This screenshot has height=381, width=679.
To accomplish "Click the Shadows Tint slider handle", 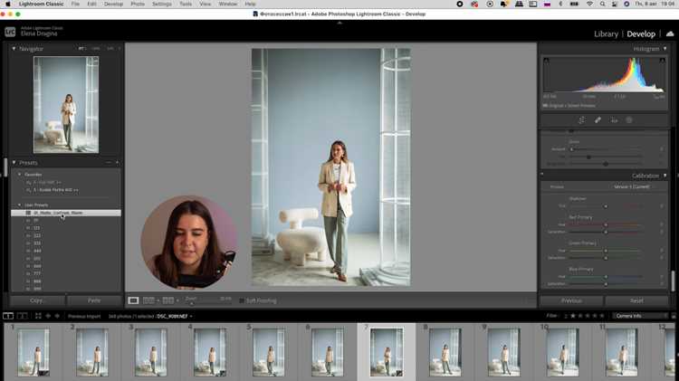I will click(606, 206).
